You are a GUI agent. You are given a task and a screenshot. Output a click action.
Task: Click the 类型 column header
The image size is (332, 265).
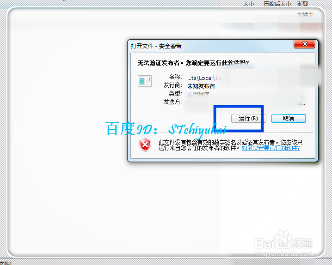[302, 4]
